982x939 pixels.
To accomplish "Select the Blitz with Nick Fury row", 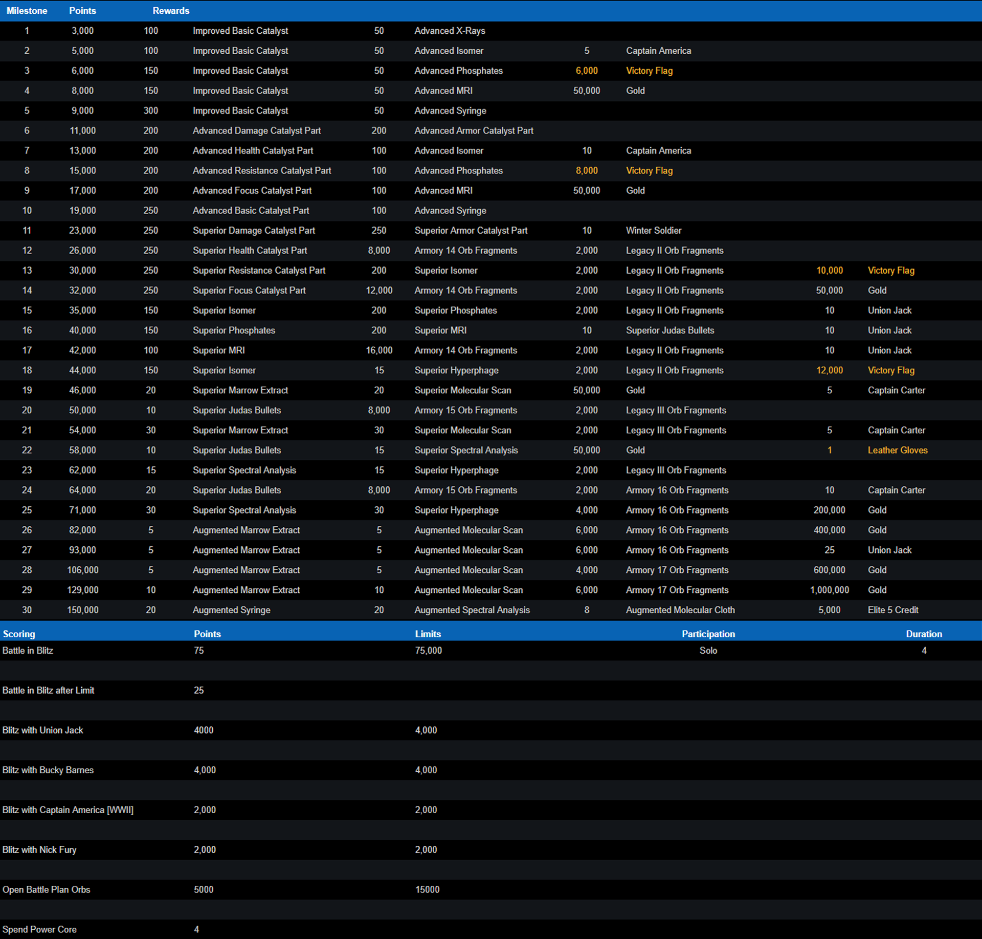I will click(x=39, y=850).
